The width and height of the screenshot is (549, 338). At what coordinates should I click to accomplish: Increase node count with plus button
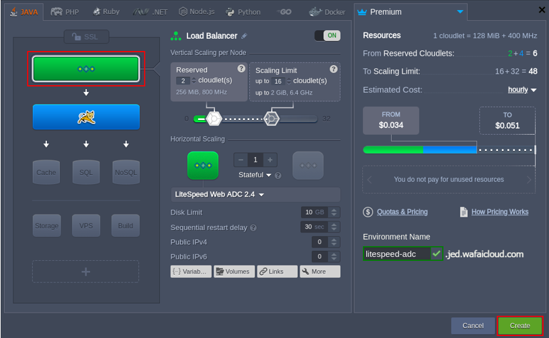pyautogui.click(x=270, y=160)
